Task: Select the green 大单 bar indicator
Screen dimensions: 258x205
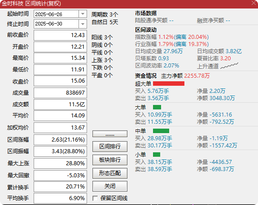Action: point(157,107)
